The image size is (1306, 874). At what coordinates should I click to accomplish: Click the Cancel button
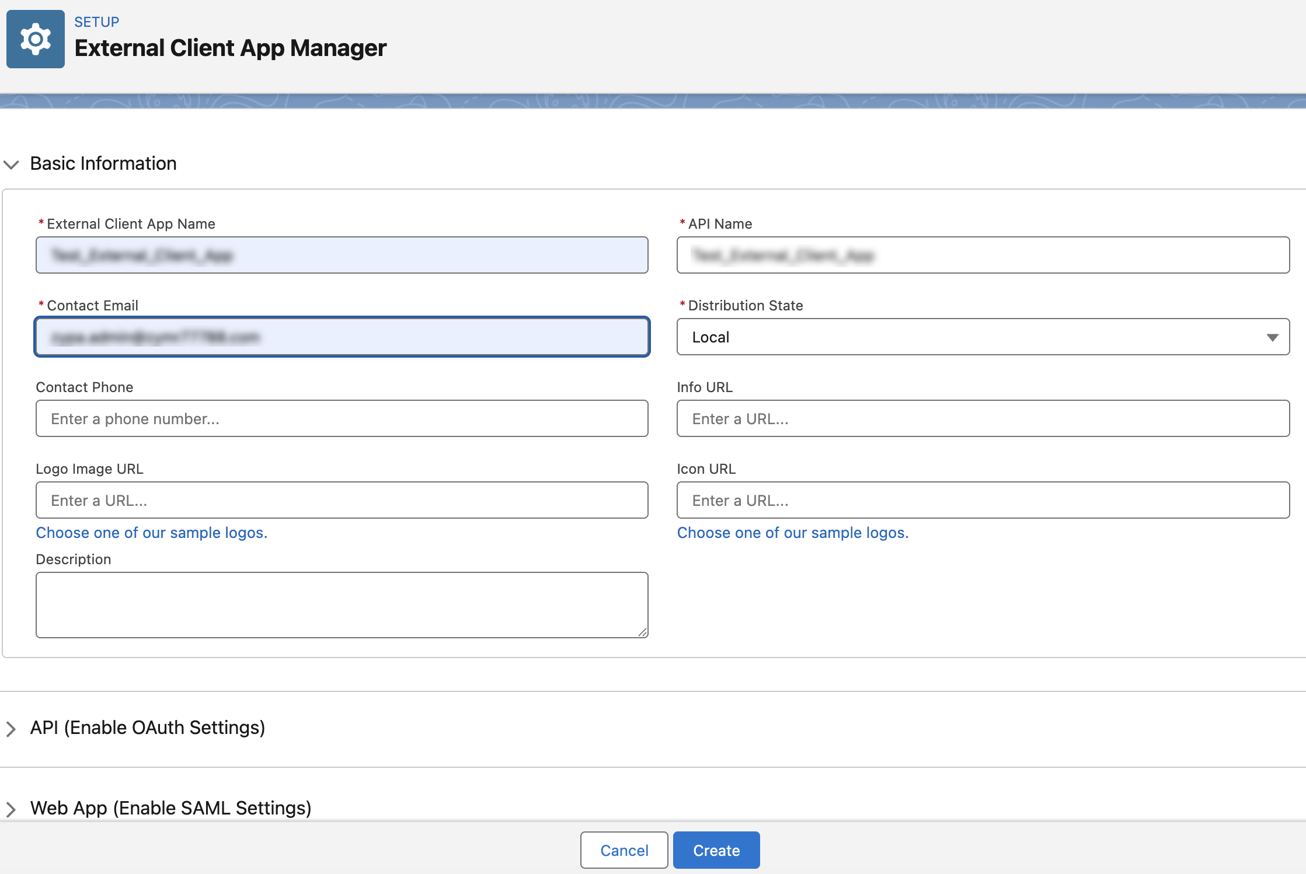624,850
